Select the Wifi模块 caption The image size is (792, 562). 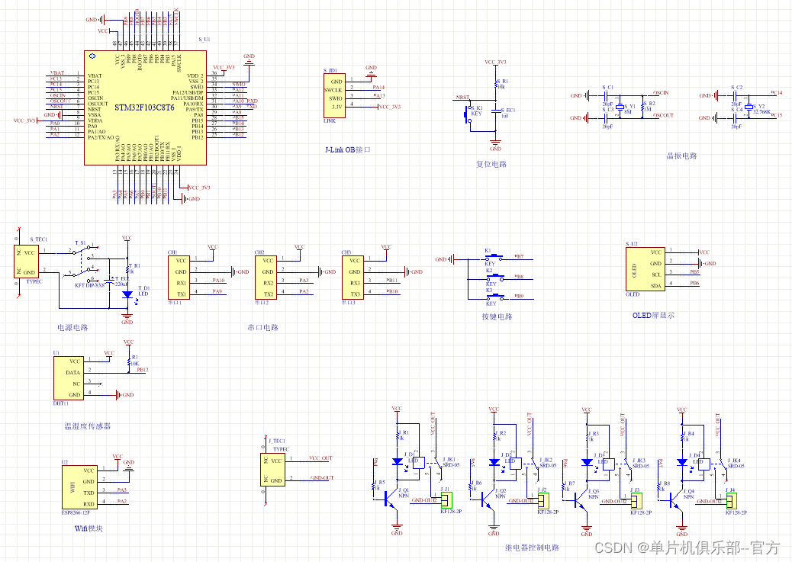[89, 528]
